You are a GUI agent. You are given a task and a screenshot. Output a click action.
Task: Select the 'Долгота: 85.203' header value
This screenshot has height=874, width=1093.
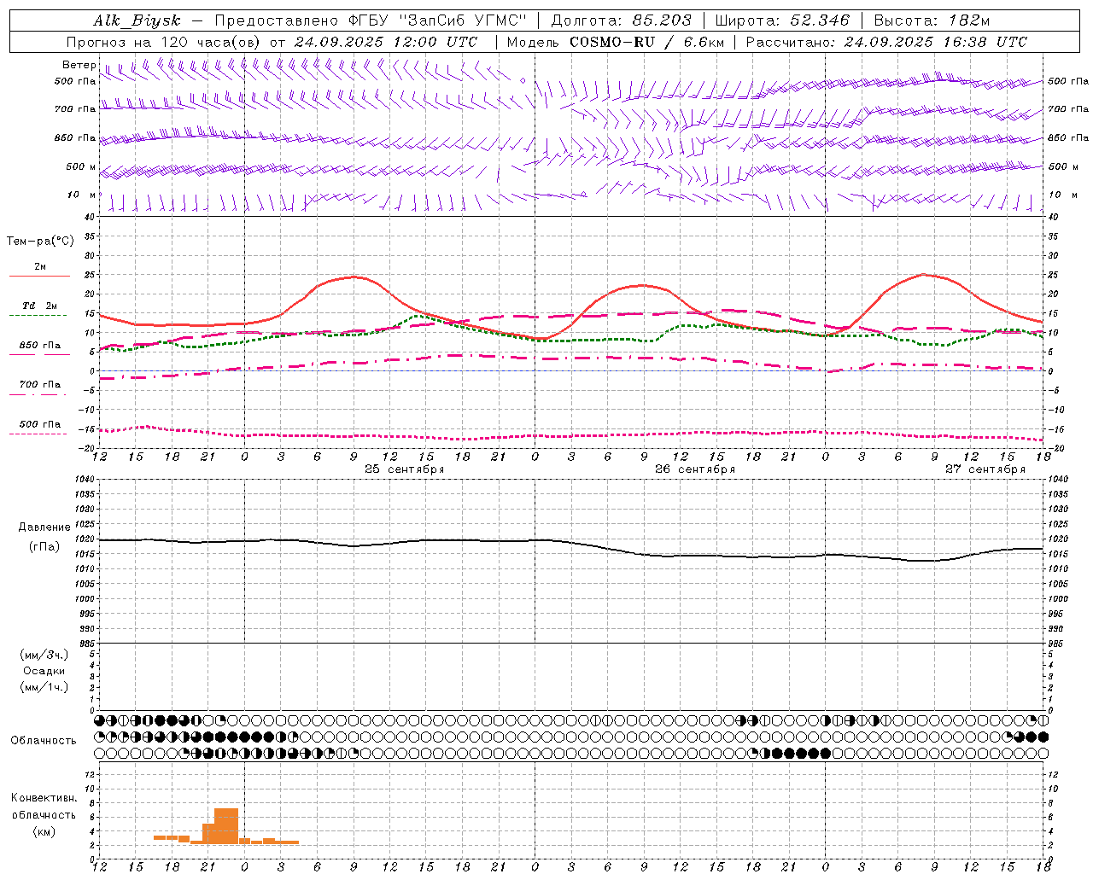622,20
